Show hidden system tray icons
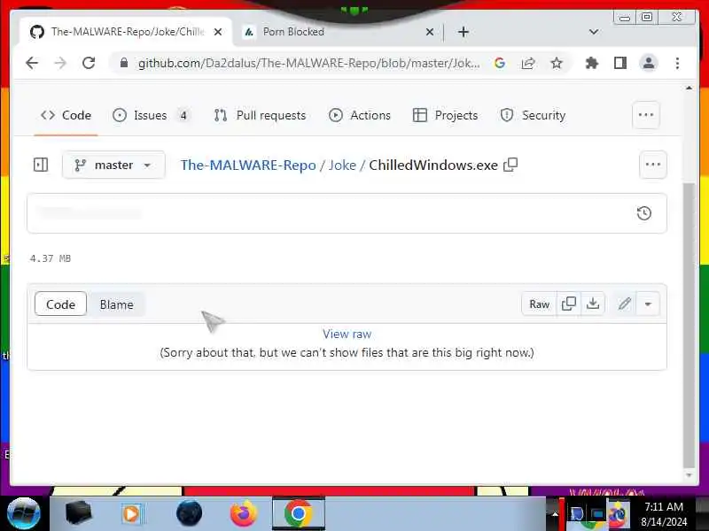709x531 pixels. point(555,514)
